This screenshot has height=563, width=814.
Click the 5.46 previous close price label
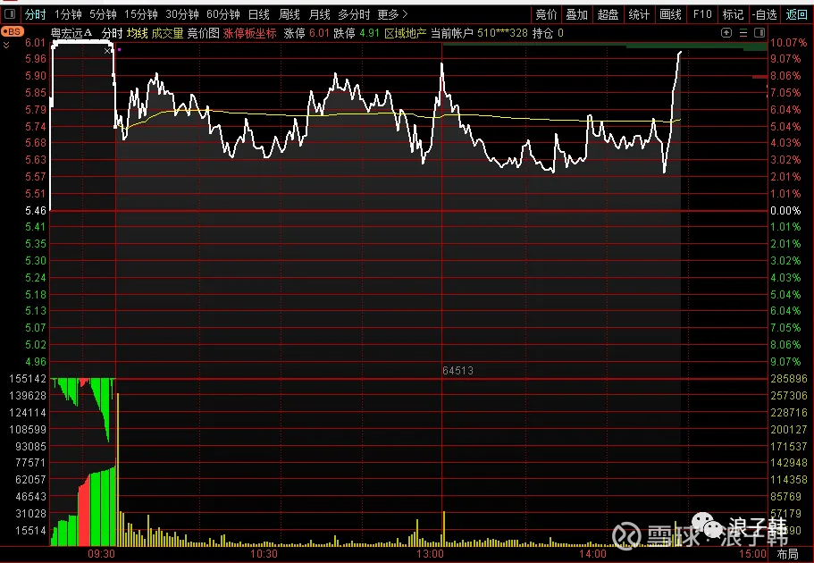(36, 210)
